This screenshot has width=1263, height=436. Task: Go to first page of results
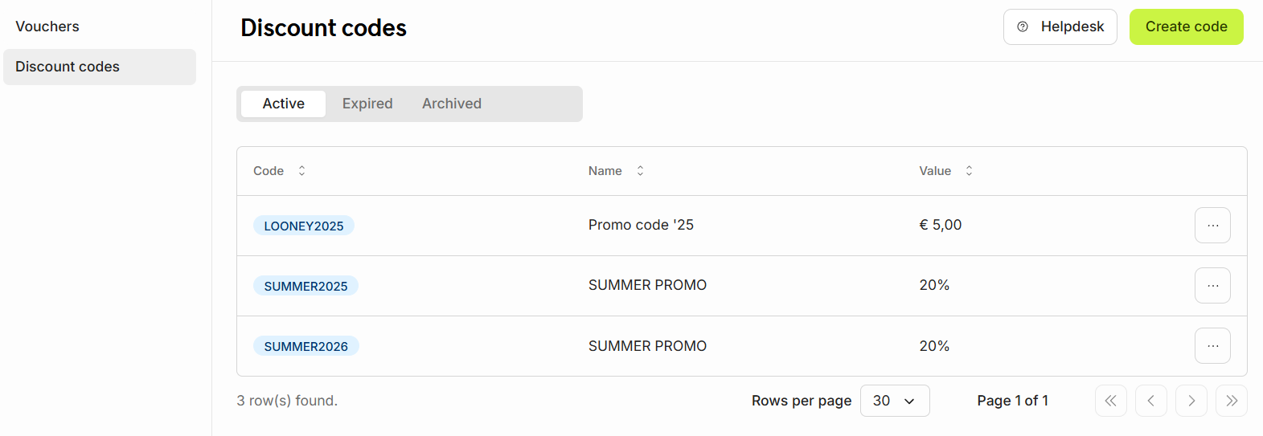pyautogui.click(x=1110, y=401)
